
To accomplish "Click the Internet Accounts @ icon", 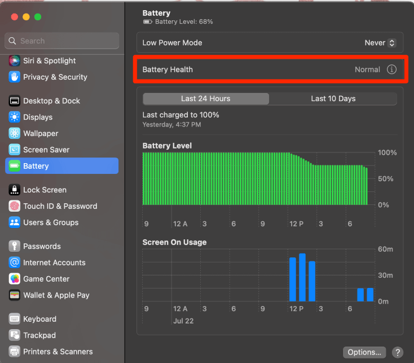I will (14, 263).
